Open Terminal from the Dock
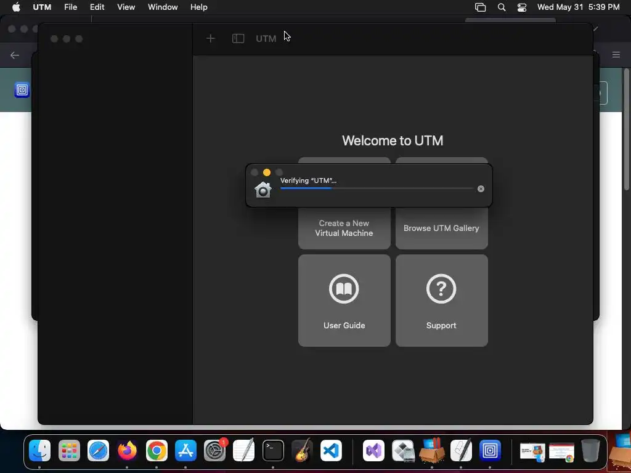 click(273, 450)
